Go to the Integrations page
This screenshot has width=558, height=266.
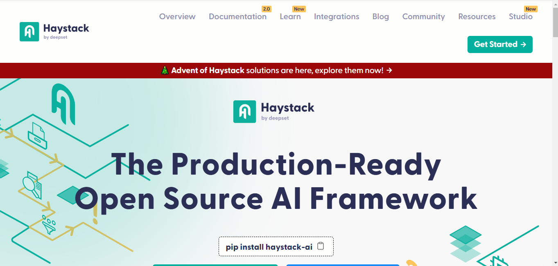pos(337,16)
